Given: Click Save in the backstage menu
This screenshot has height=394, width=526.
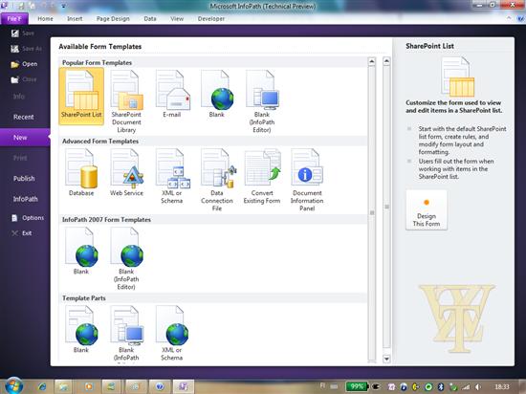Looking at the screenshot, I should point(23,33).
